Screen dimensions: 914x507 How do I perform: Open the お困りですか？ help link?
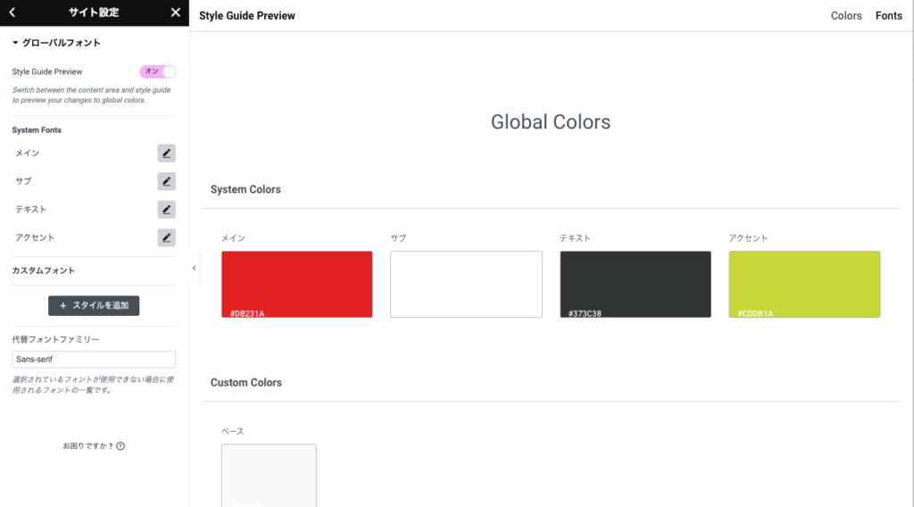click(87, 446)
